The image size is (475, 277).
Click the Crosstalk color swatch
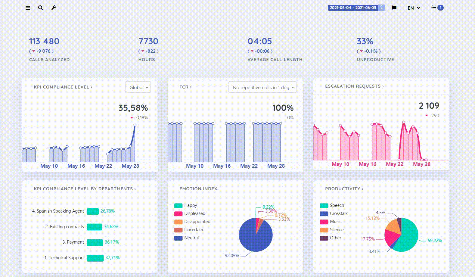[324, 213]
